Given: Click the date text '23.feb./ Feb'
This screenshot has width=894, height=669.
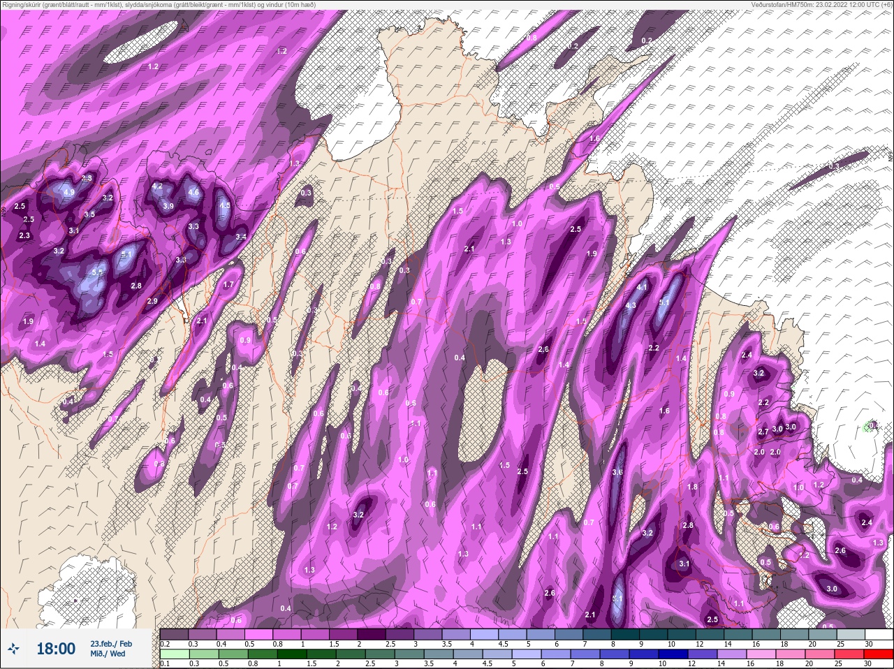Looking at the screenshot, I should 110,643.
